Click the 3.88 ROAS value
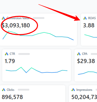 point(89,25)
